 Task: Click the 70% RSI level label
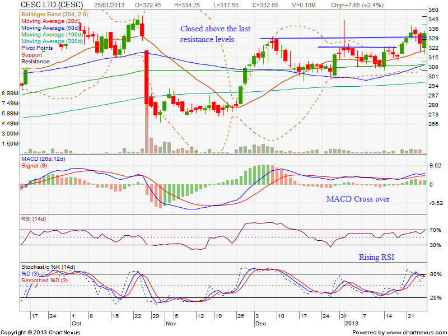tap(435, 230)
